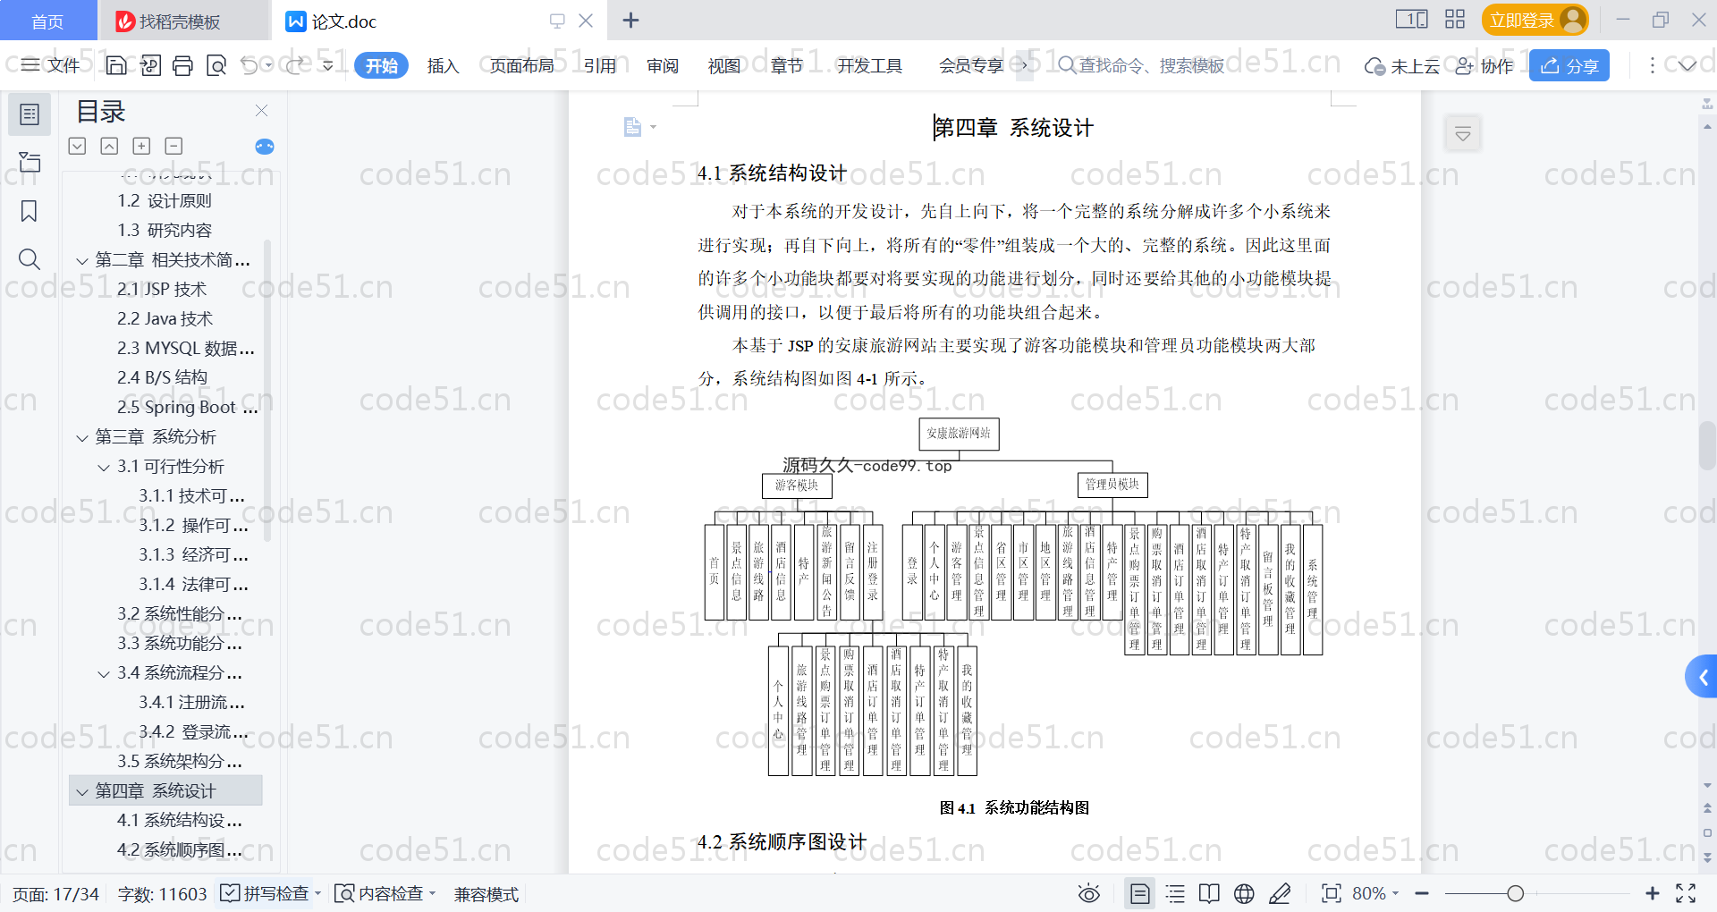Select the 插入 ribbon tab
The width and height of the screenshot is (1717, 912).
[443, 65]
